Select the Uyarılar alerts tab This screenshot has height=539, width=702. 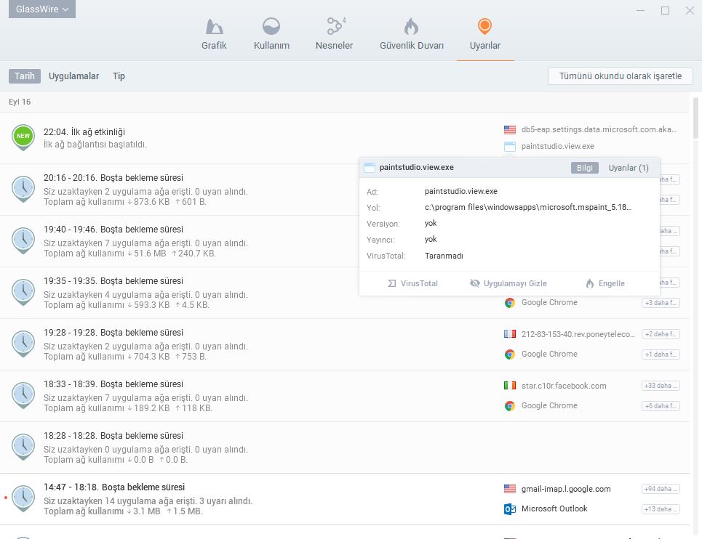coord(485,34)
